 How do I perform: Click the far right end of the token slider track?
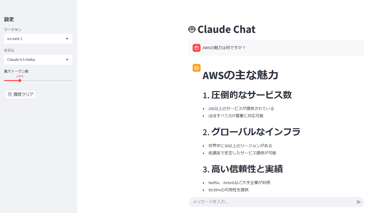point(72,81)
